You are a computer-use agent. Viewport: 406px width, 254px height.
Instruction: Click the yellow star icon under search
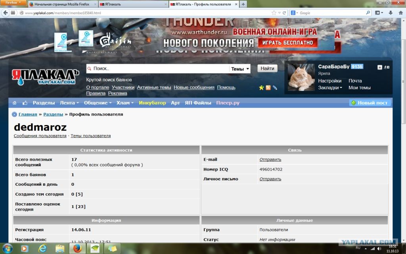coord(261,88)
